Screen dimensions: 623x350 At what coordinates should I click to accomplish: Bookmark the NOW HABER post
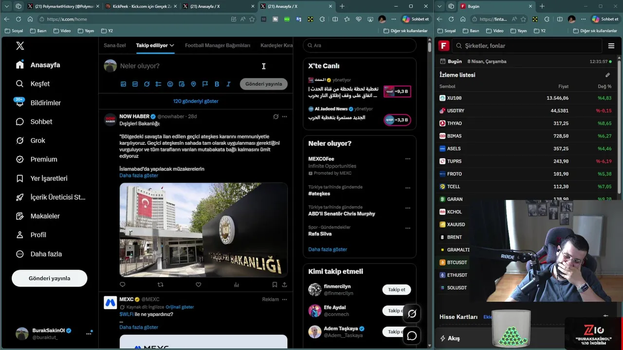(275, 285)
